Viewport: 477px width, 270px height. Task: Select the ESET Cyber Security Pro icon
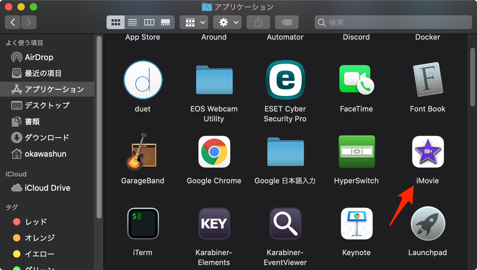pos(285,80)
